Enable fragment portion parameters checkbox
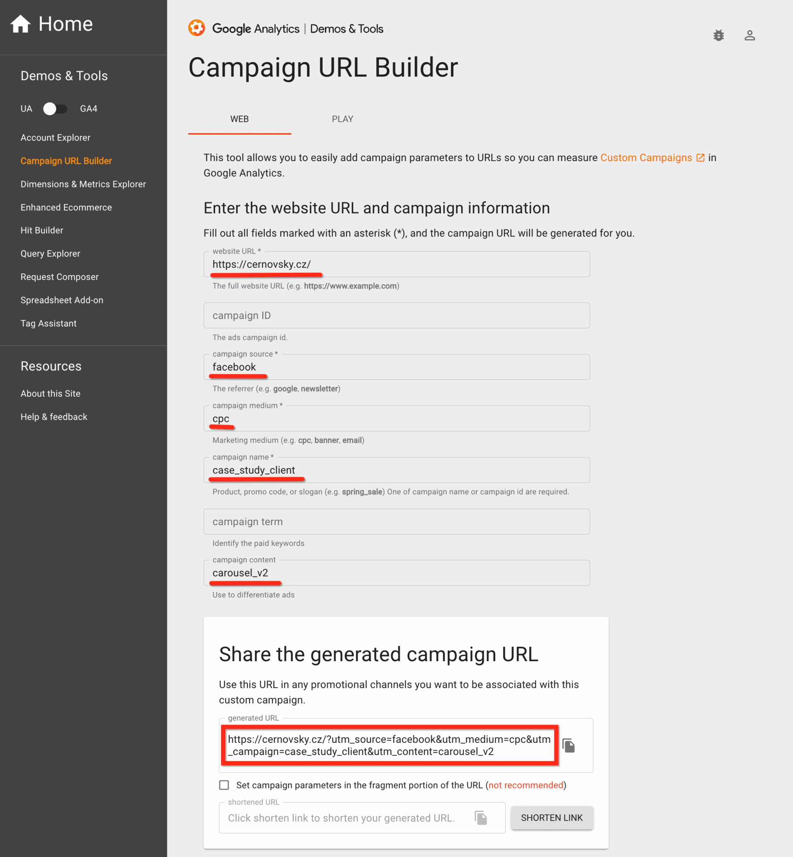 click(x=224, y=785)
